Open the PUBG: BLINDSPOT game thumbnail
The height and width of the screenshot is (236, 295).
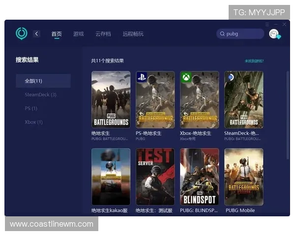click(x=199, y=177)
